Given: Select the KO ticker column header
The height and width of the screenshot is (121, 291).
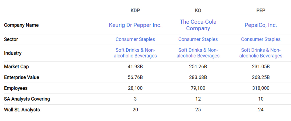Looking at the screenshot, I should (x=198, y=10).
